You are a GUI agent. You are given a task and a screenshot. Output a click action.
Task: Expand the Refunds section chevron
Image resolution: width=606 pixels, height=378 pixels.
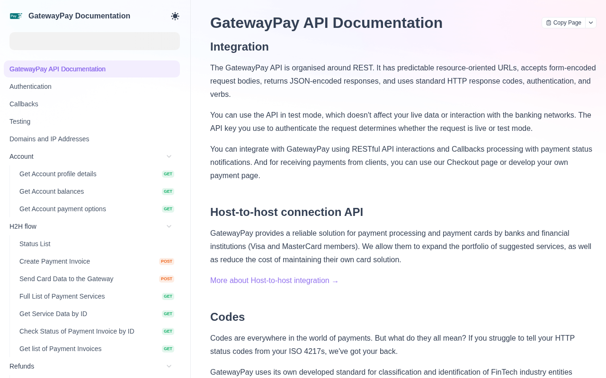[x=169, y=366]
